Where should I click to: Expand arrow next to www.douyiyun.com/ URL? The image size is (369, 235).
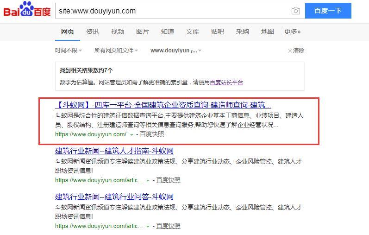[x=131, y=135]
